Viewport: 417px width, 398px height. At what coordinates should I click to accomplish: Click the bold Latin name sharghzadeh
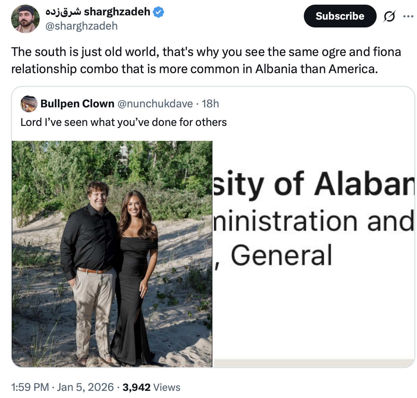pos(117,12)
